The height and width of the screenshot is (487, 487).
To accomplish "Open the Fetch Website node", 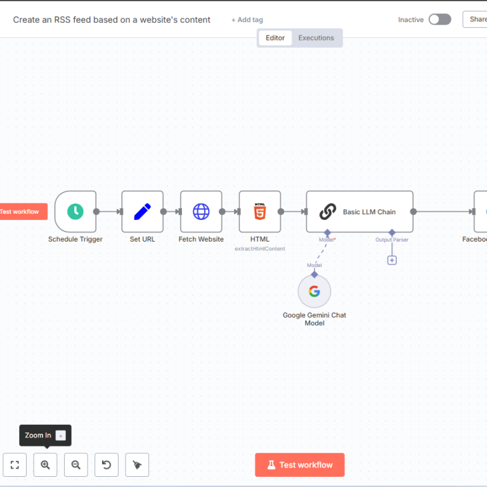I will coord(201,212).
